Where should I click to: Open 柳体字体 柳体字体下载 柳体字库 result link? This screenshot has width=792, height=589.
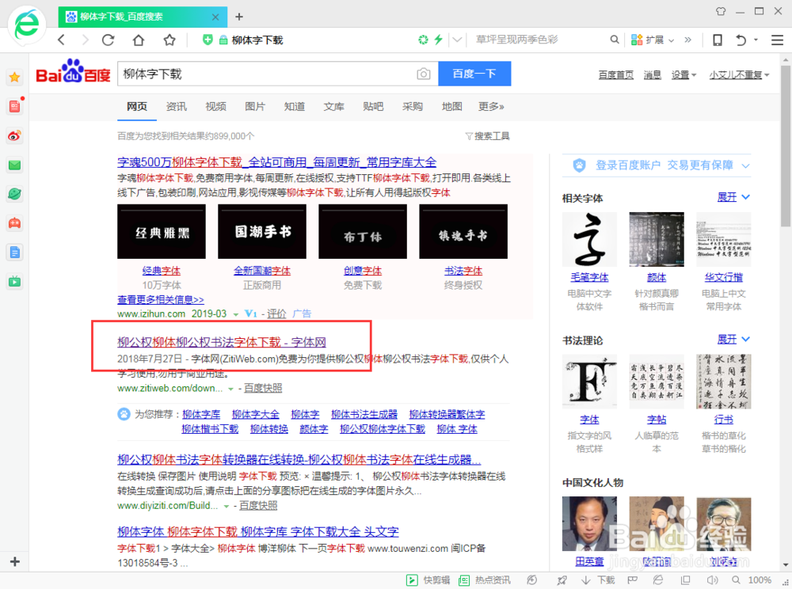click(258, 531)
